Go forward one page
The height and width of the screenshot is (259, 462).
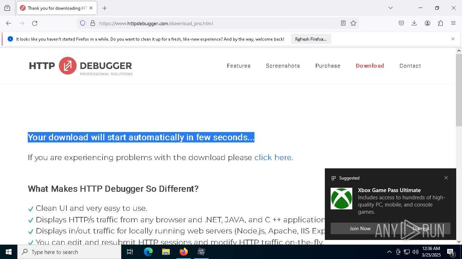click(x=22, y=23)
